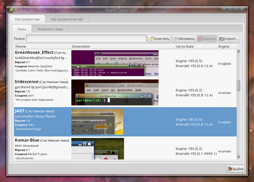
Task: Select the Темы sub-tab
Action: coord(22,29)
